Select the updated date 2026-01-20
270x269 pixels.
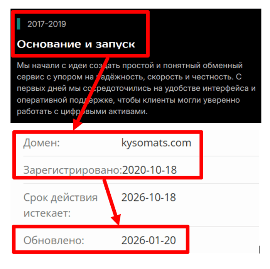(x=148, y=240)
